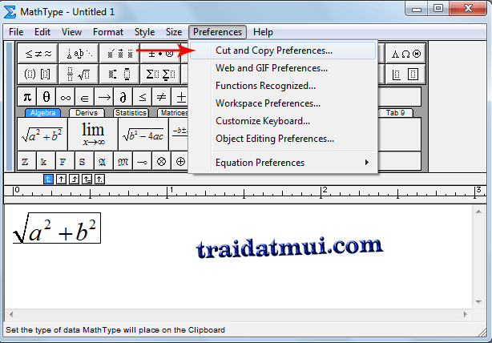
Task: Open the Format menu
Action: tap(108, 32)
